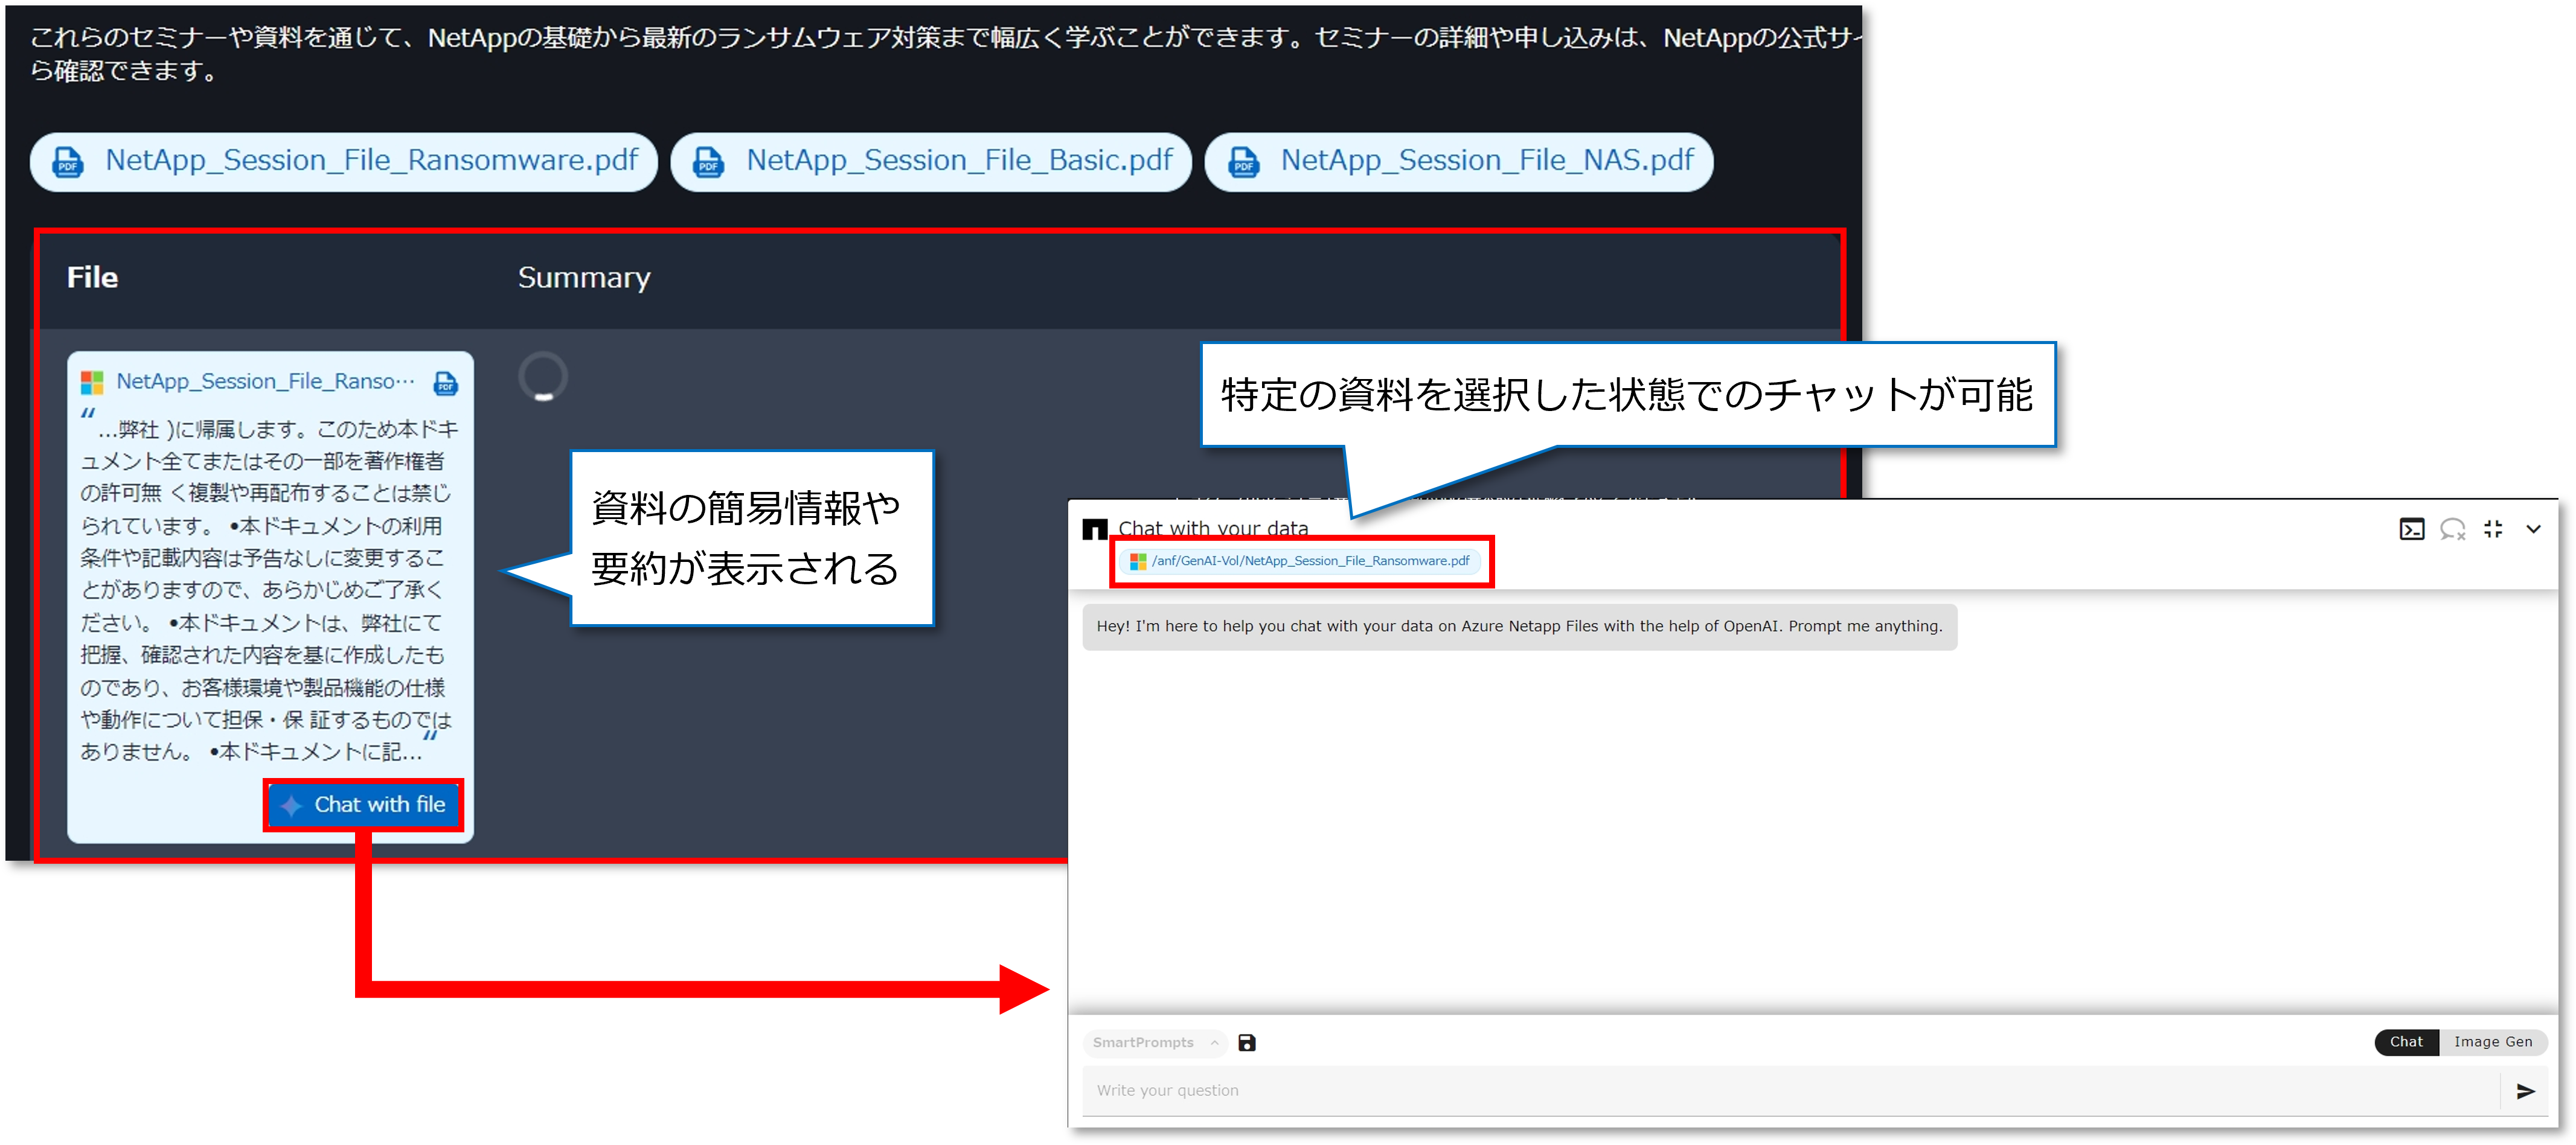2576x1145 pixels.
Task: Click the Summary loading spinner
Action: 543,377
